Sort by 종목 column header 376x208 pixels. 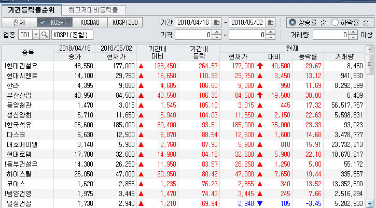tap(28, 52)
